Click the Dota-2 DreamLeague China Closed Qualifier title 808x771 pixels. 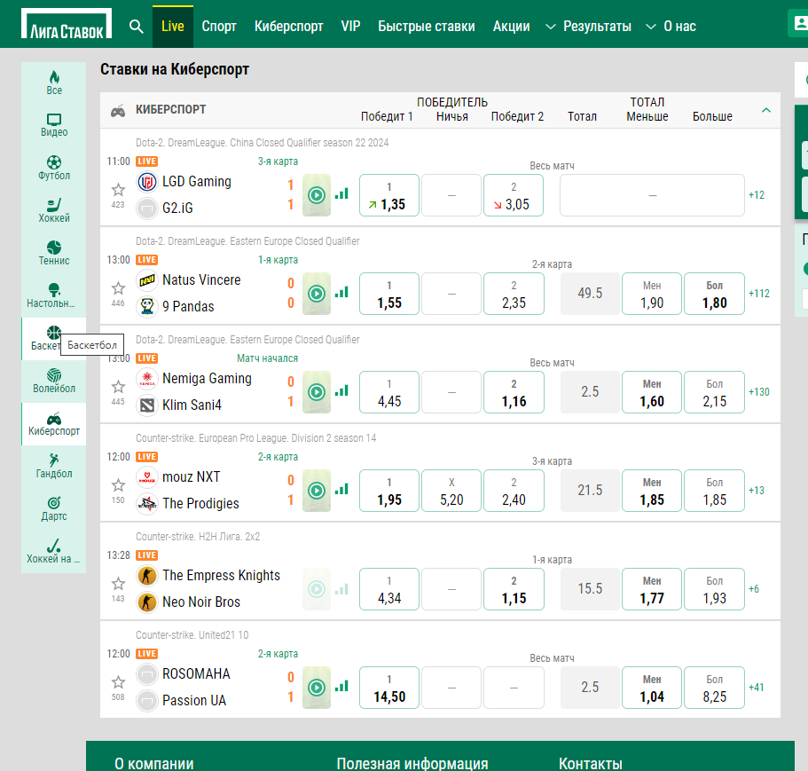[262, 142]
